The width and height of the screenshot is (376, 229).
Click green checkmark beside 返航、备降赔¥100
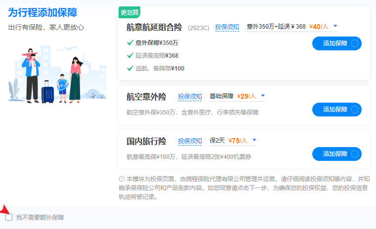(130, 69)
